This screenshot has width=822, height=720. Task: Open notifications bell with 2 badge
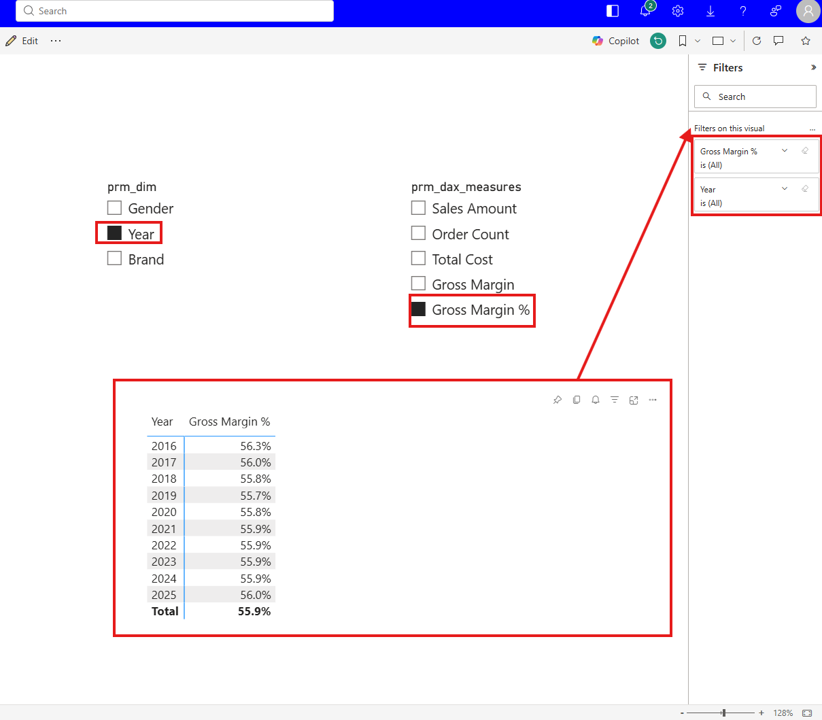click(x=646, y=10)
